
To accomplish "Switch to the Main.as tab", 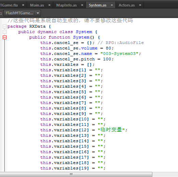I will (x=37, y=5).
